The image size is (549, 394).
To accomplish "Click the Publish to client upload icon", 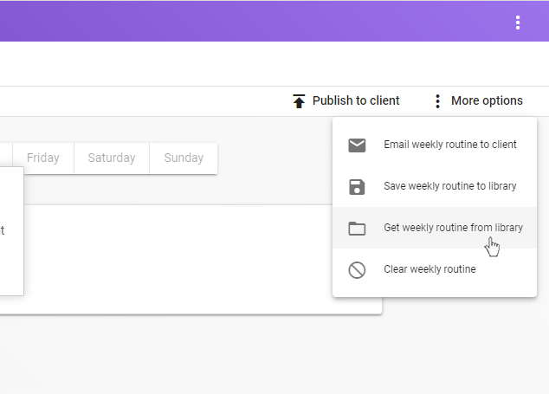I will point(299,101).
